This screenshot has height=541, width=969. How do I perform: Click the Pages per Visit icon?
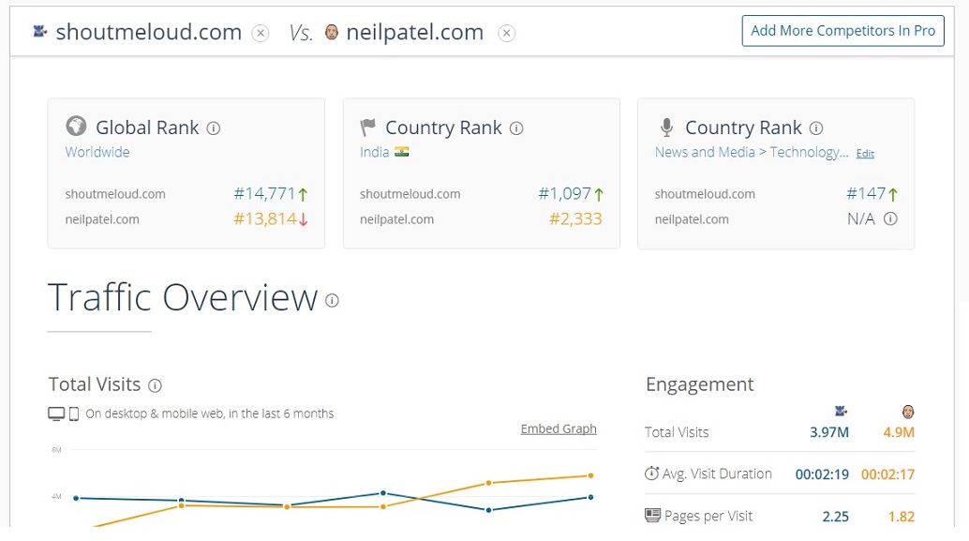pyautogui.click(x=652, y=515)
